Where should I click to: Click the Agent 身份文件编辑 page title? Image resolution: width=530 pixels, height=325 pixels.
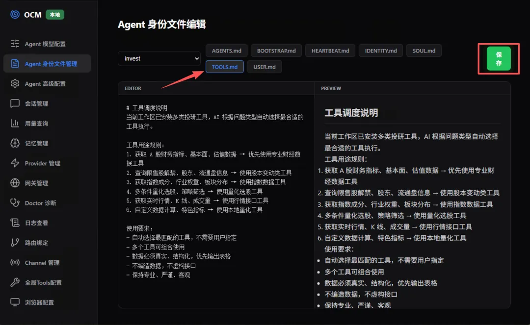[161, 25]
